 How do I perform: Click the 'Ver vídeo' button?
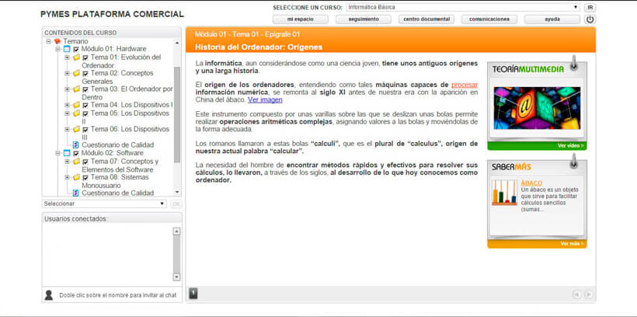571,145
